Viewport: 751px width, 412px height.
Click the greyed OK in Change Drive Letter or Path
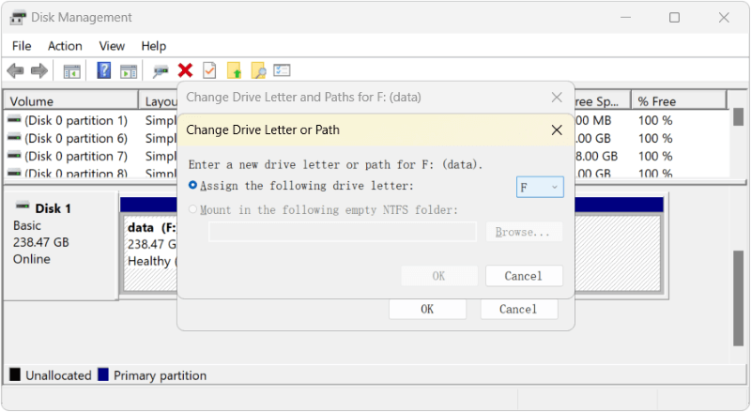[439, 276]
